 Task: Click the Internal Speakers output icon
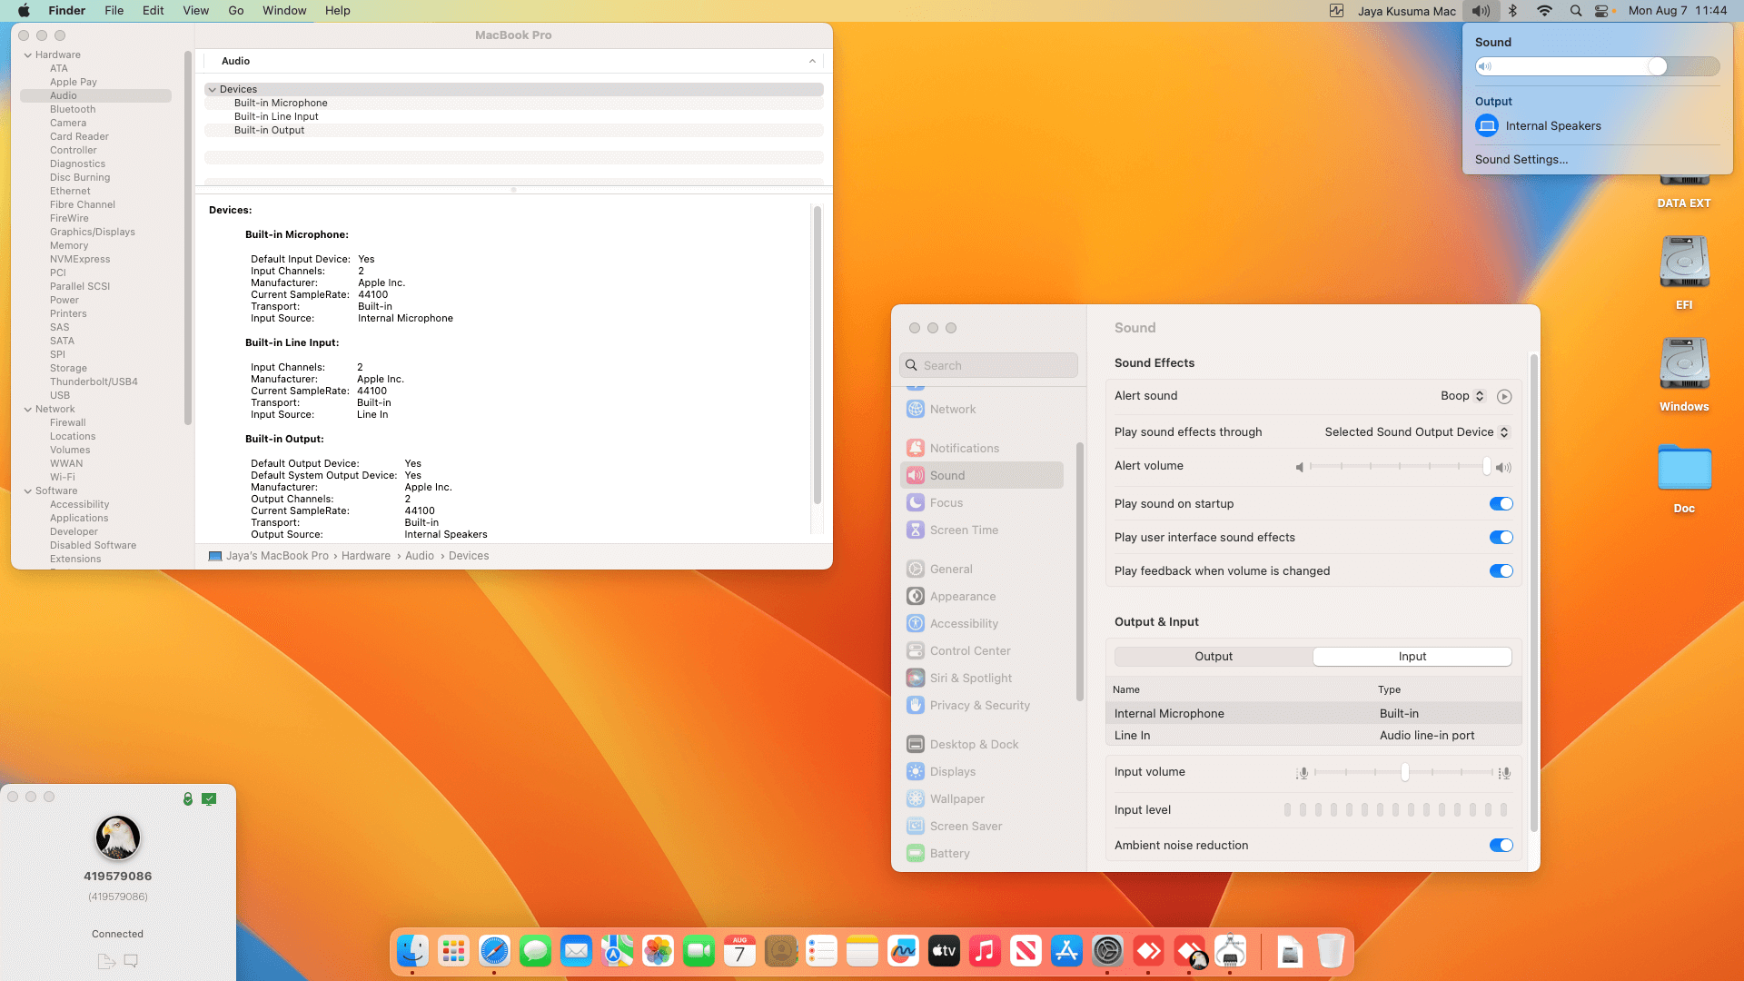[x=1487, y=126]
